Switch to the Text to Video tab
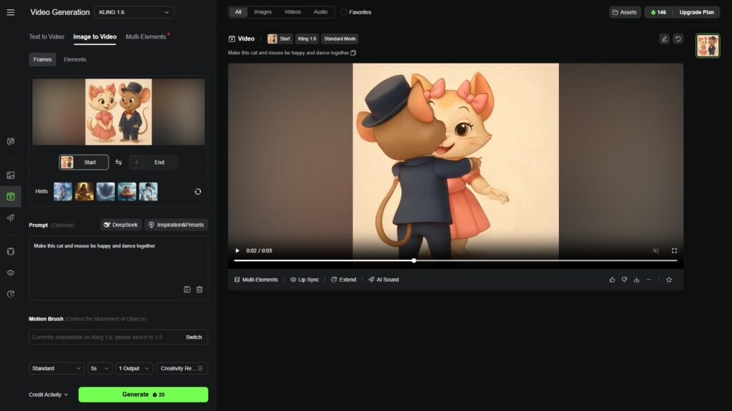The height and width of the screenshot is (411, 732). 46,36
